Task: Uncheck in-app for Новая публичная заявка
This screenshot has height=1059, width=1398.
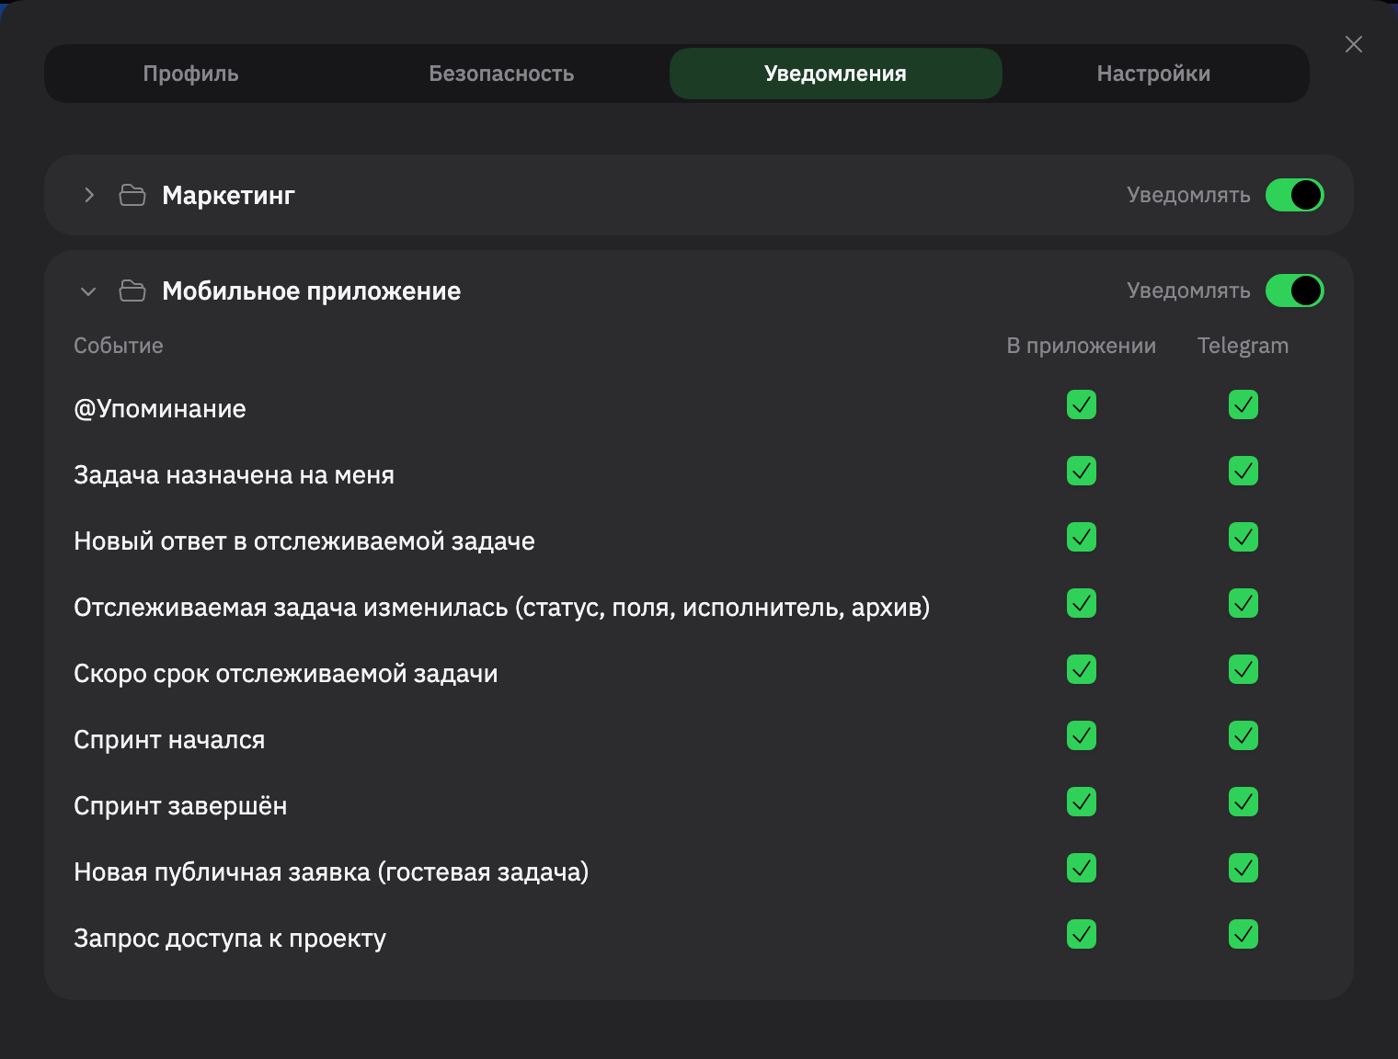Action: pyautogui.click(x=1082, y=868)
